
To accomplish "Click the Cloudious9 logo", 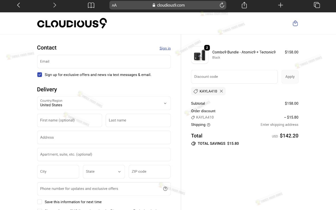I will coord(72,23).
